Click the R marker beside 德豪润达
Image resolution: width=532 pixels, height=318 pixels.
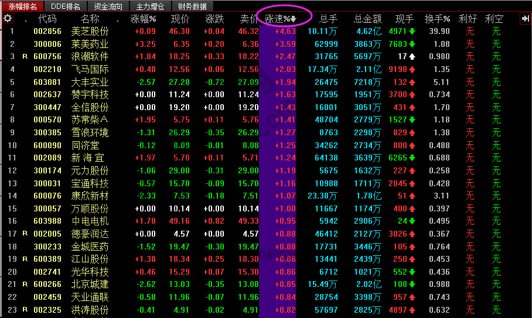click(x=25, y=234)
